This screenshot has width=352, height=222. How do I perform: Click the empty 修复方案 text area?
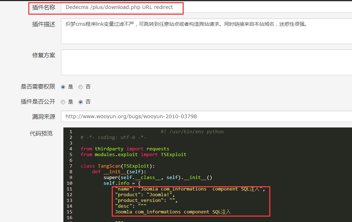click(x=206, y=62)
